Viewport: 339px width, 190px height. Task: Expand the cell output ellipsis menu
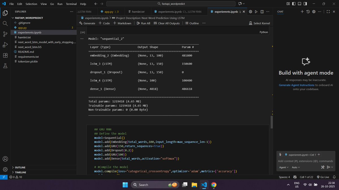[x=82, y=39]
